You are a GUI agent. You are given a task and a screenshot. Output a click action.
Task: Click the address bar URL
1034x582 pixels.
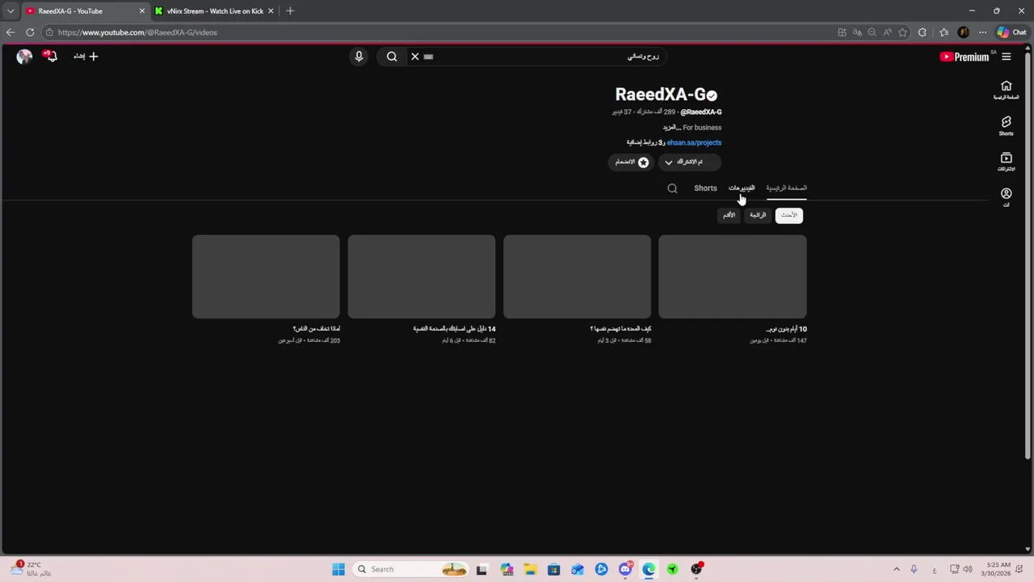tap(137, 32)
